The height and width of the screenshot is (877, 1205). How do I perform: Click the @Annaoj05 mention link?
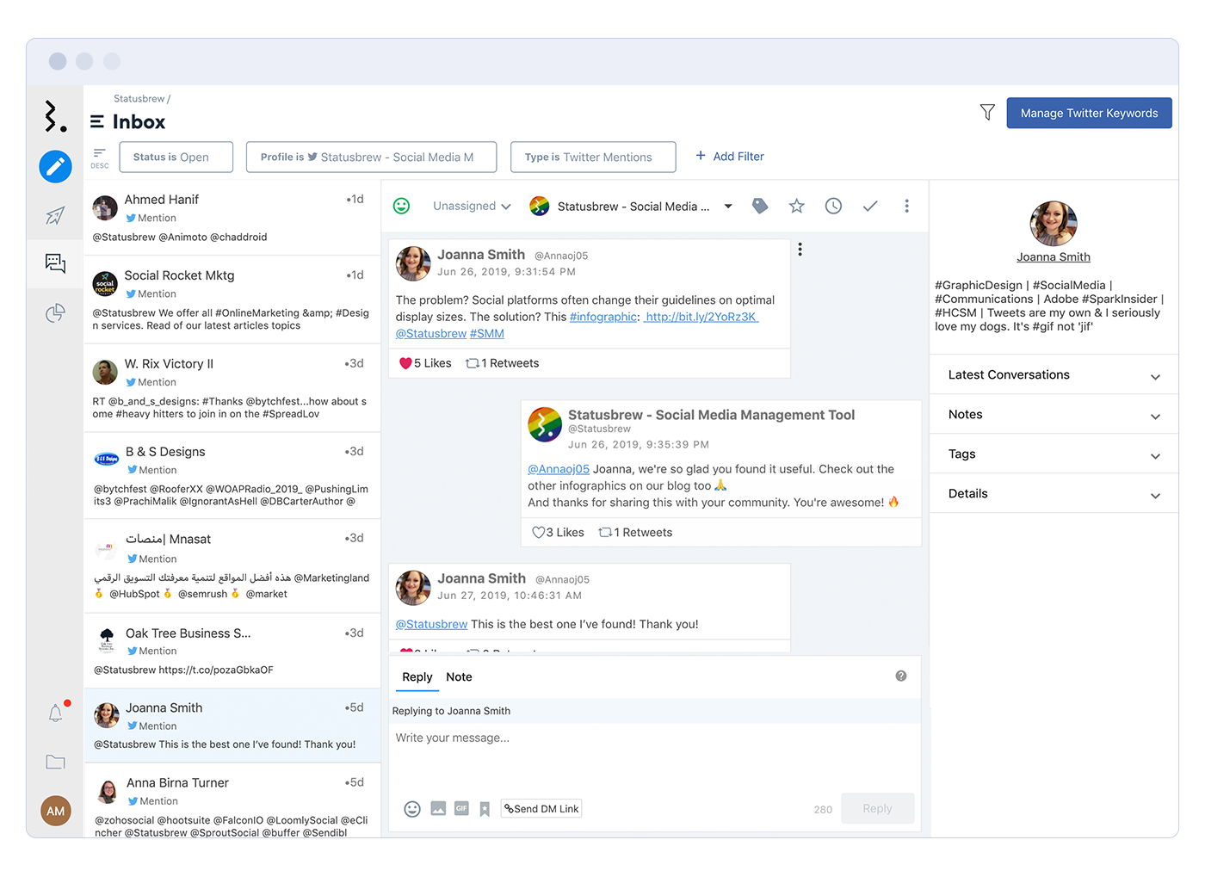click(559, 469)
